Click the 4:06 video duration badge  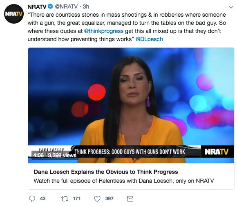38,155
